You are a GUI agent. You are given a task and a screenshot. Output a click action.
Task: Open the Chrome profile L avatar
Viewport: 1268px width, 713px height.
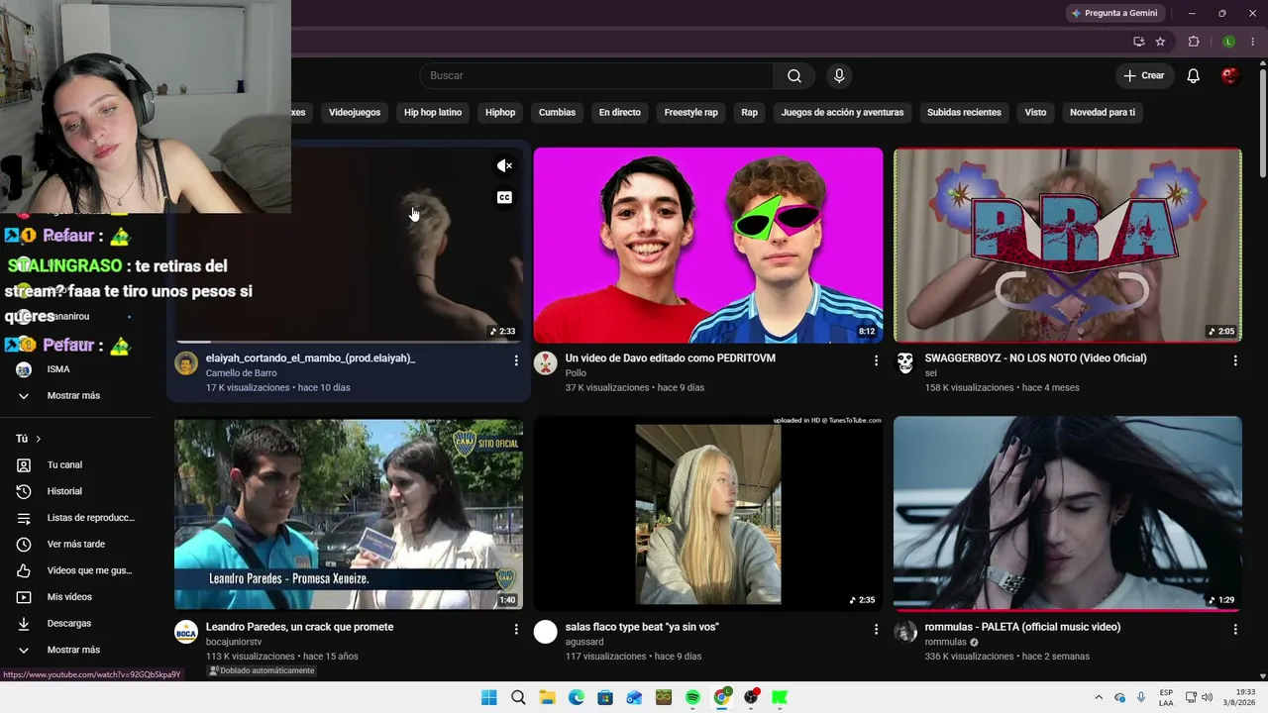[1228, 42]
